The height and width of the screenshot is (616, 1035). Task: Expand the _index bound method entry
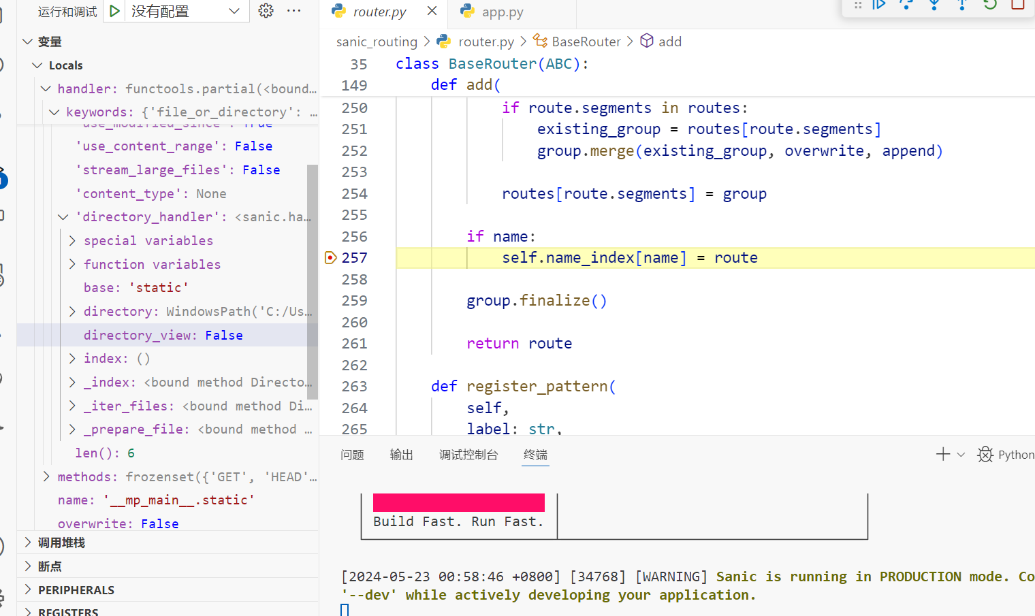point(72,382)
